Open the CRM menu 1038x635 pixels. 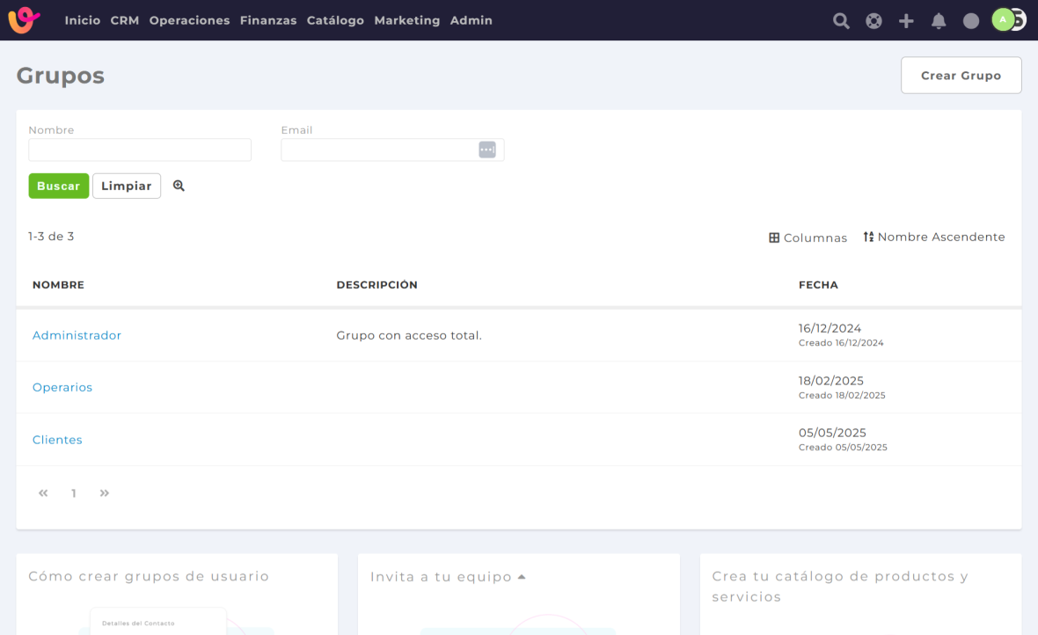point(125,20)
